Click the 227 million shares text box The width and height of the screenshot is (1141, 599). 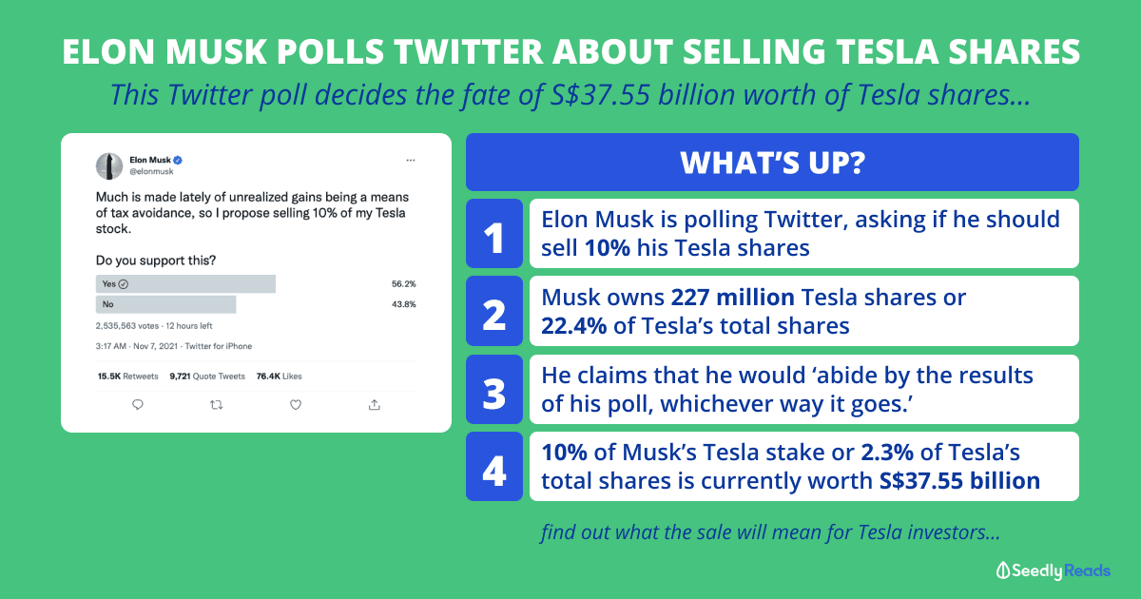804,311
